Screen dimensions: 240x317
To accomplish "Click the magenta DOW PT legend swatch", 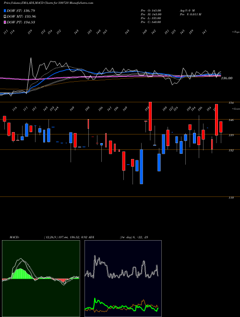I will pyautogui.click(x=5, y=22).
